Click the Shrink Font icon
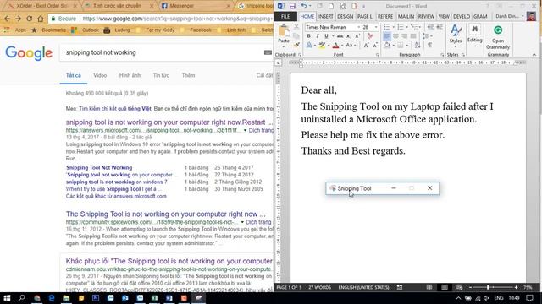Viewport: 542px width, 304px height. point(375,45)
